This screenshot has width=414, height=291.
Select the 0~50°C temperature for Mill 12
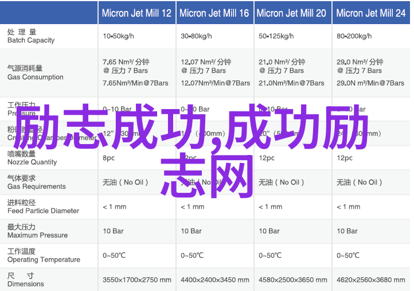coord(114,255)
